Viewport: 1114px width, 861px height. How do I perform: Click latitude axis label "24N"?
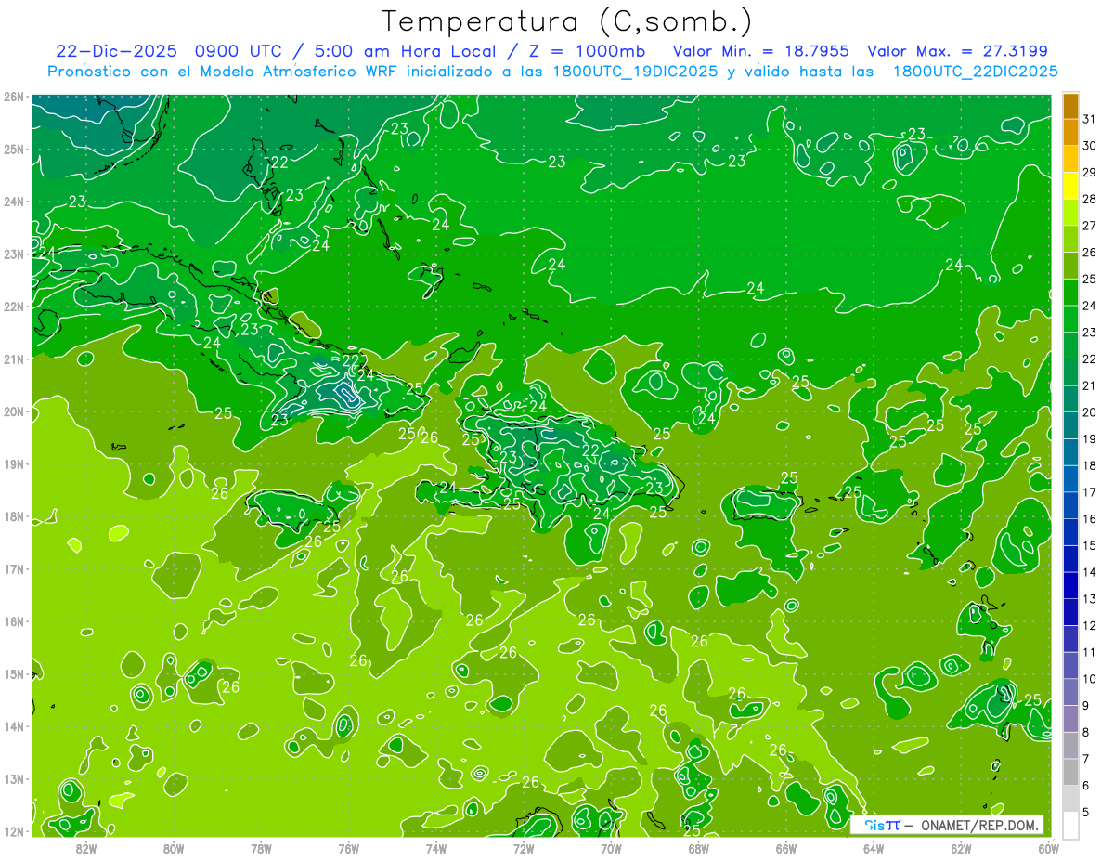pyautogui.click(x=13, y=202)
